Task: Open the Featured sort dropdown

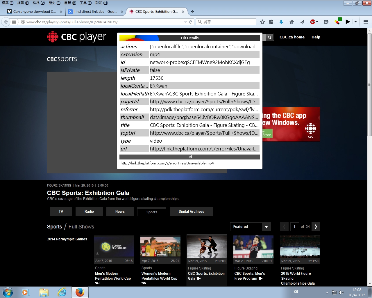Action: (250, 227)
